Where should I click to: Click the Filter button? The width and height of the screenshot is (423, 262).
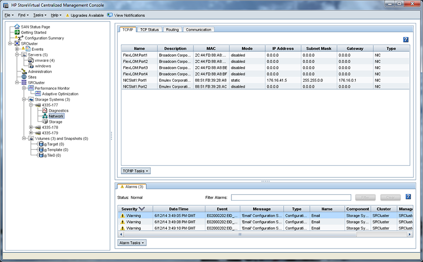click(x=365, y=197)
